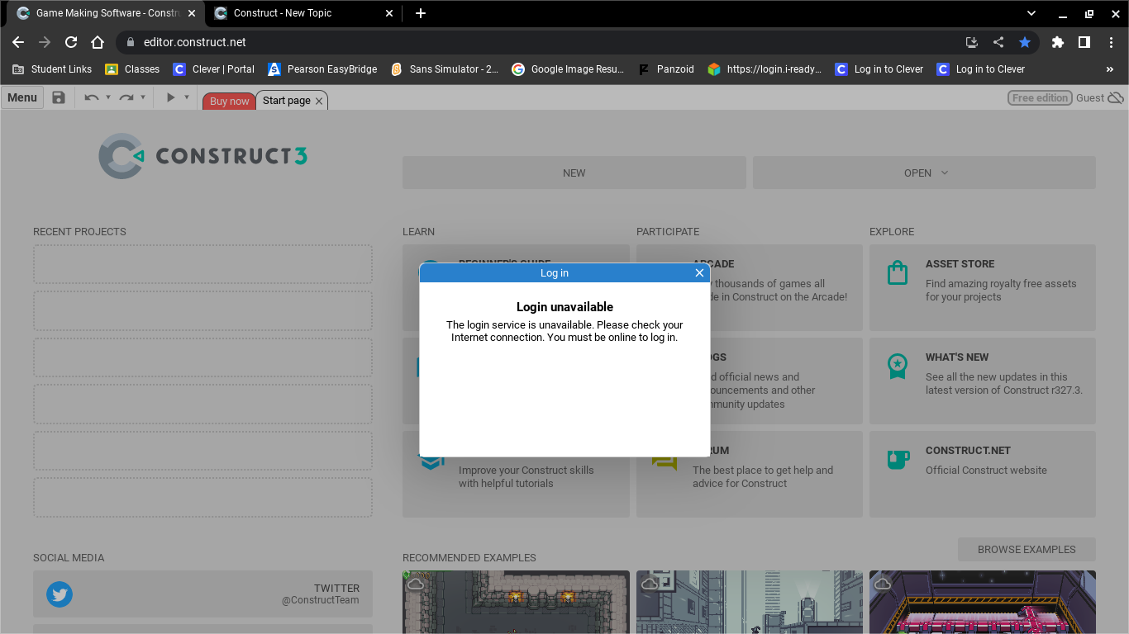Open the Chrome three-dot menu
Viewport: 1129px width, 634px height.
[1110, 42]
